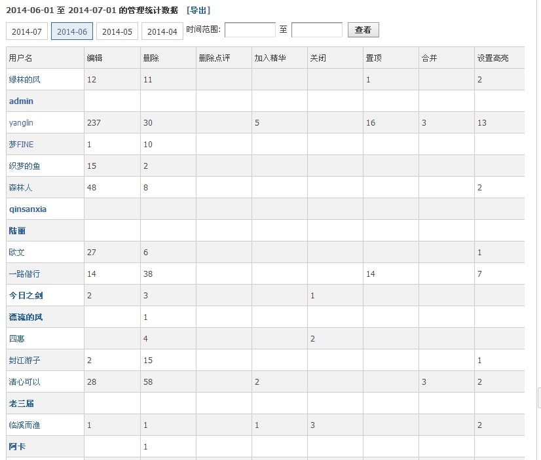This screenshot has height=460, width=541.
Task: Click 森林人's edit count 48
Action: pos(92,187)
